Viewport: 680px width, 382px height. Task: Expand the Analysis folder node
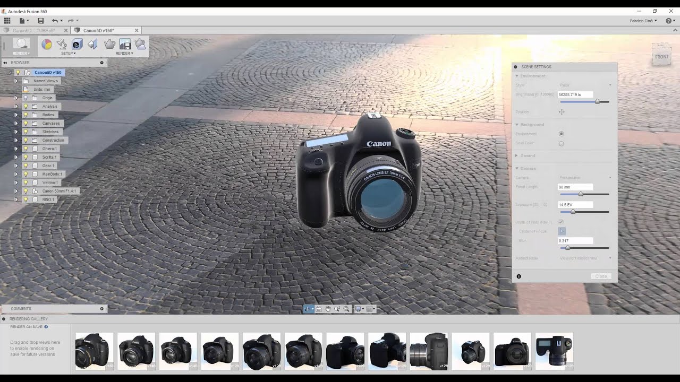click(x=16, y=106)
